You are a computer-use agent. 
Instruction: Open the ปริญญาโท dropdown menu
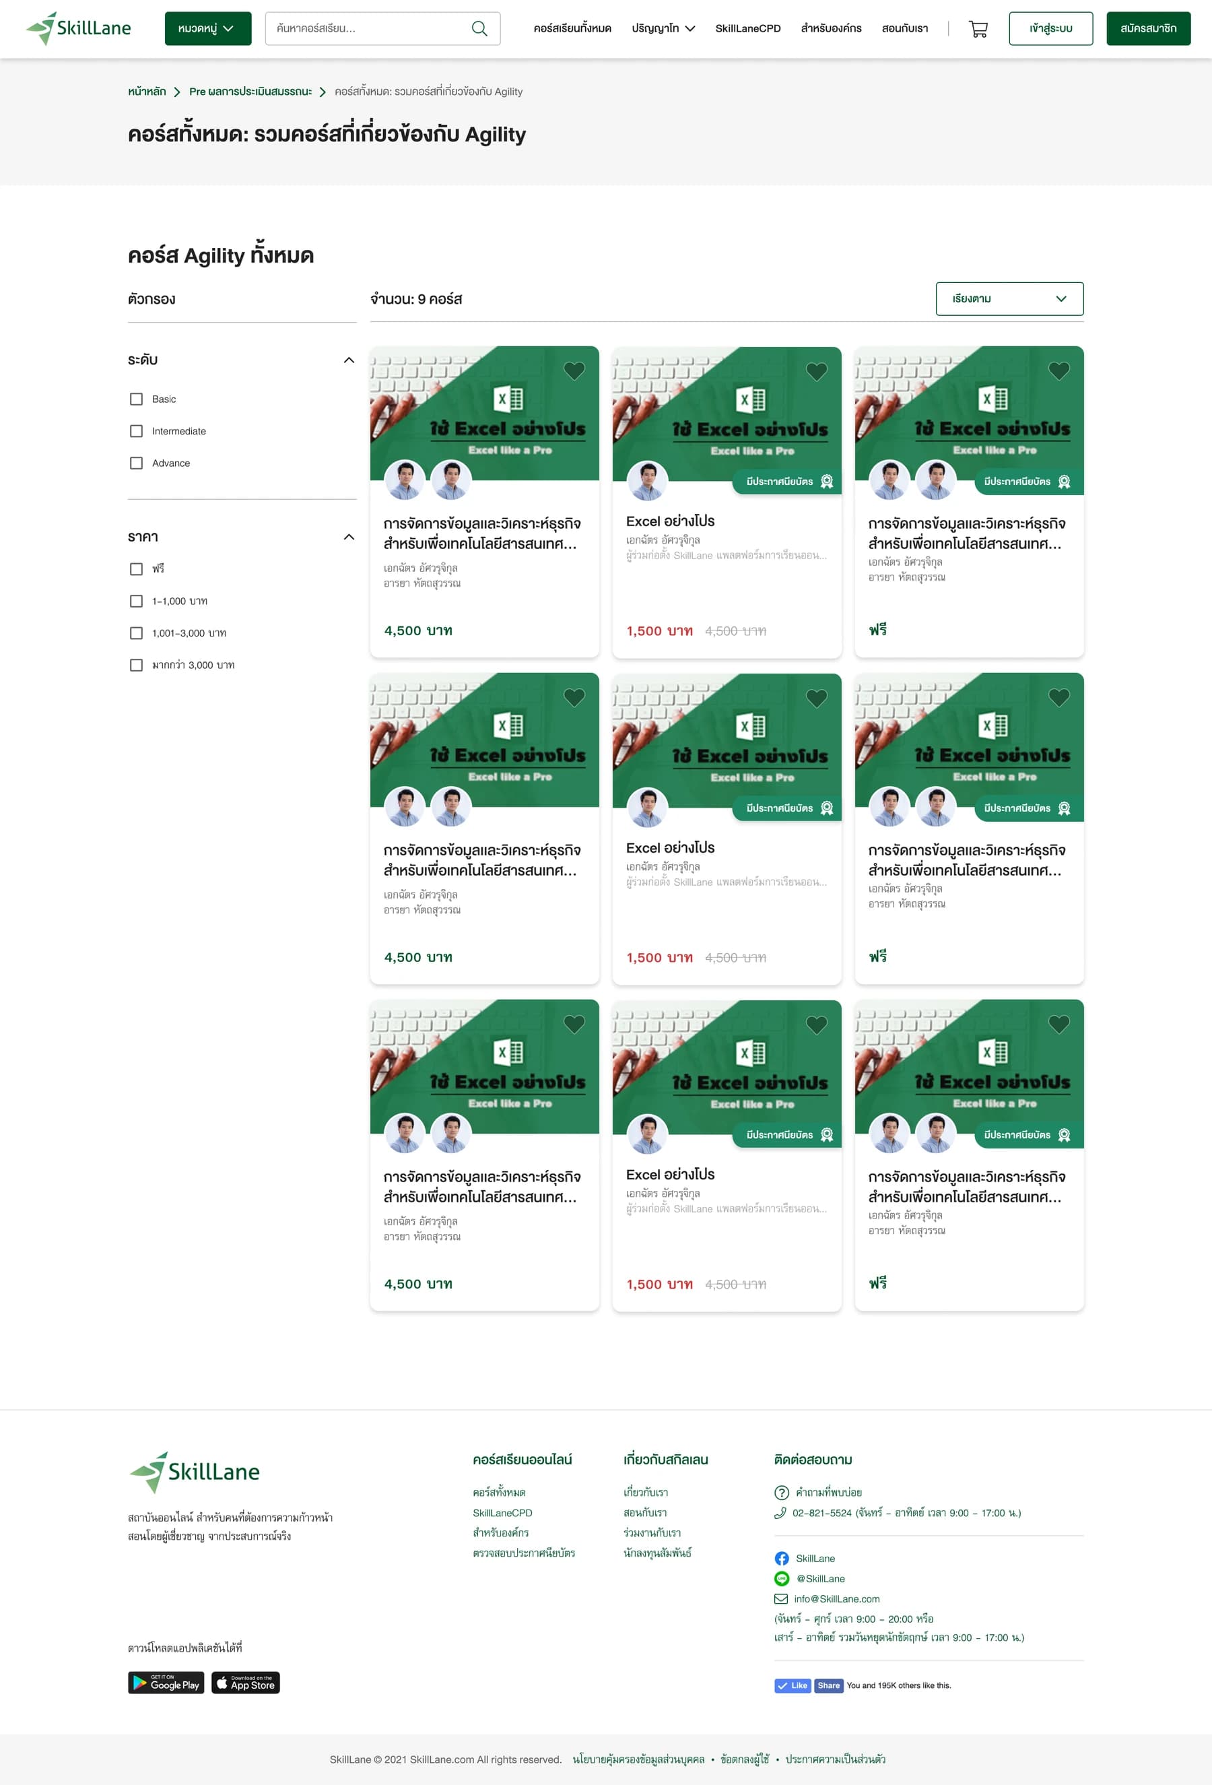663,28
